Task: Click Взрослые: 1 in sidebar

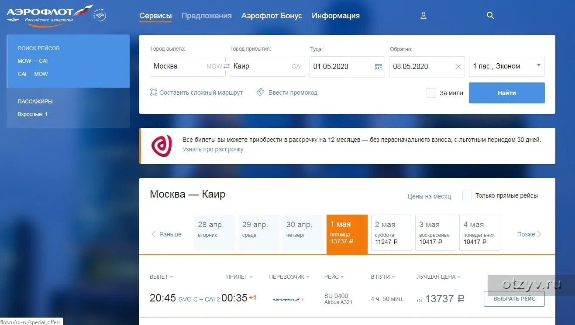Action: [32, 114]
